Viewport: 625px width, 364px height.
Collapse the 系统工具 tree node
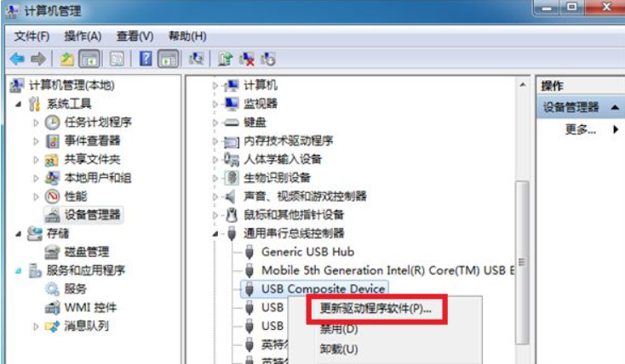pyautogui.click(x=19, y=104)
